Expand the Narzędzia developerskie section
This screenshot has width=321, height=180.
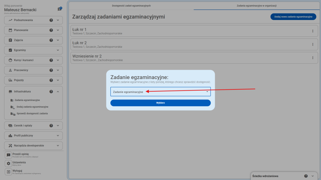(58, 146)
